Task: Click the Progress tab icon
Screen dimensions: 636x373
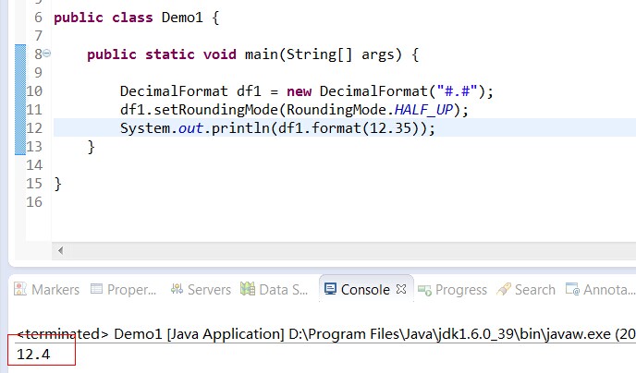Action: coord(424,290)
